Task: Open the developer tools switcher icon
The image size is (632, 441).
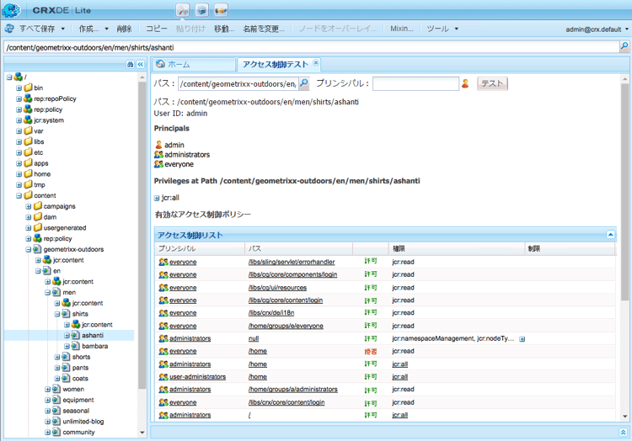Action: click(183, 10)
